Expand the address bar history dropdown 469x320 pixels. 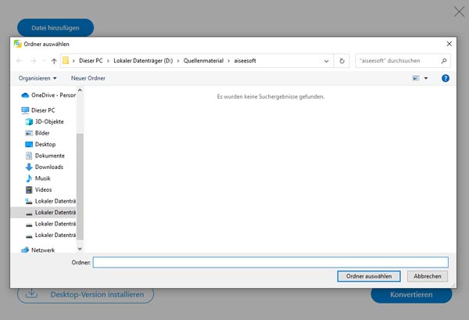(x=328, y=60)
